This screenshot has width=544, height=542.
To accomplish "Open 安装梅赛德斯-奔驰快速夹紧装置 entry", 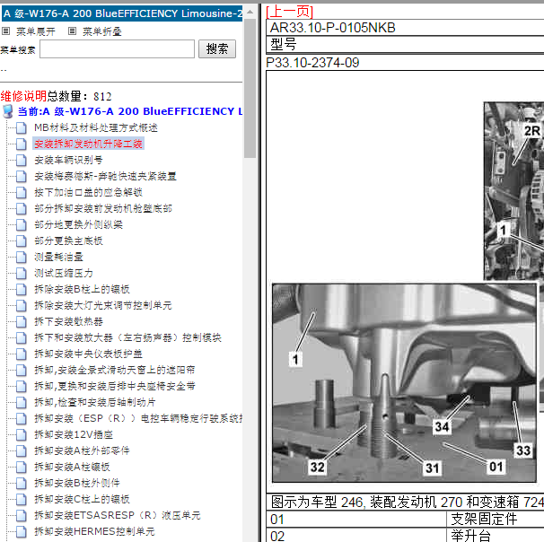I will click(x=105, y=177).
